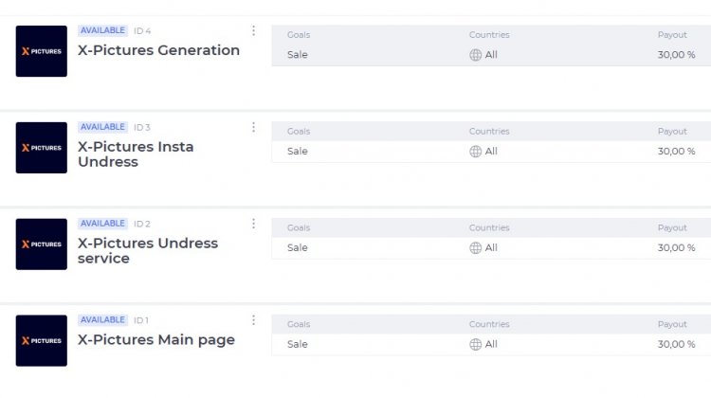Open the X-Pictures Main page offer title
This screenshot has height=398, width=711.
tap(156, 340)
